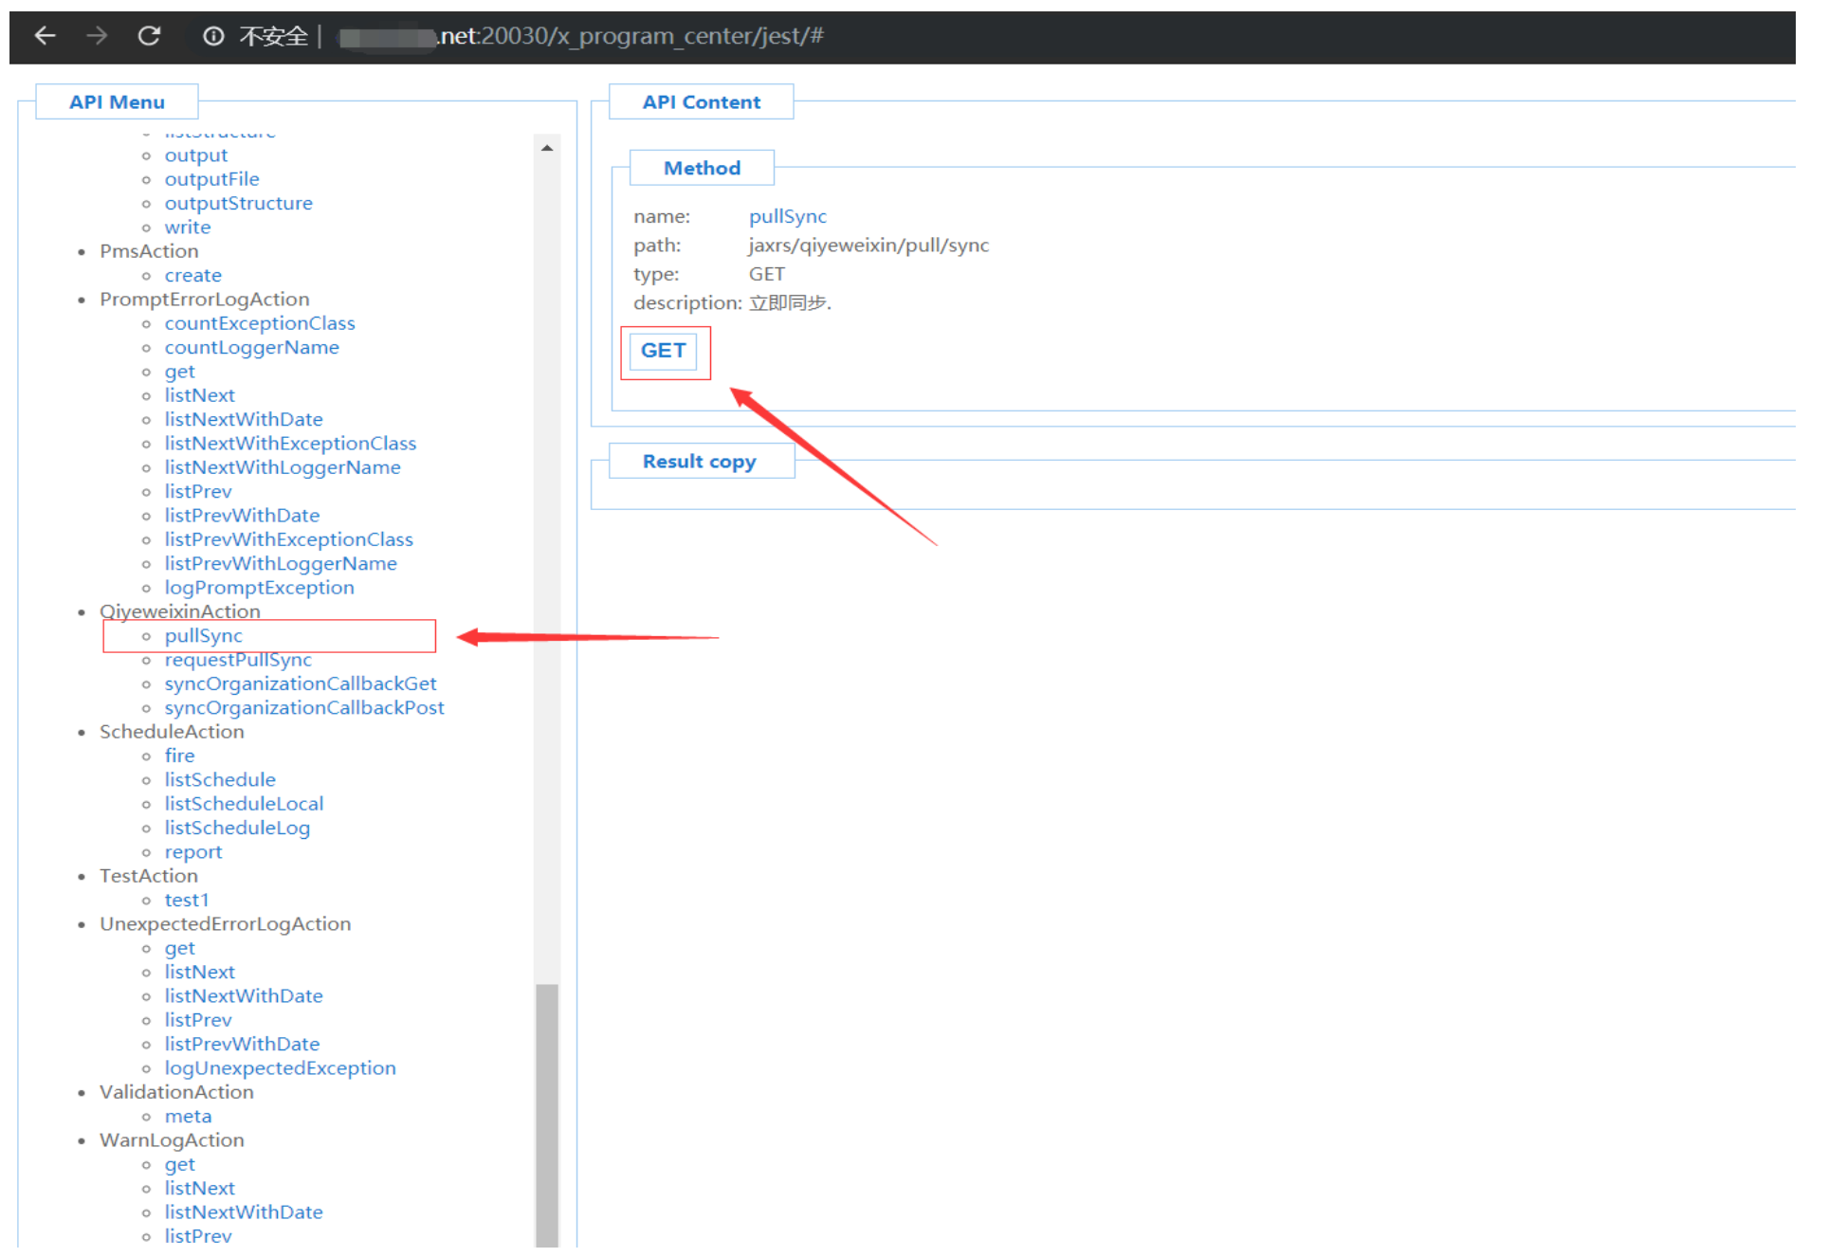Reload the page with refresh icon

(149, 36)
